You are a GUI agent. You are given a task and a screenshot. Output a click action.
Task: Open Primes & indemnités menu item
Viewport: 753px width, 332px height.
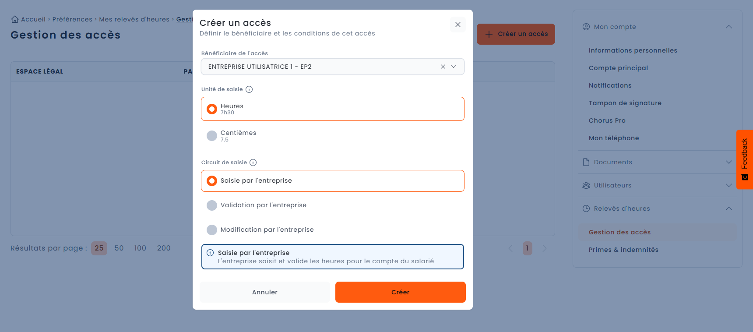(623, 250)
